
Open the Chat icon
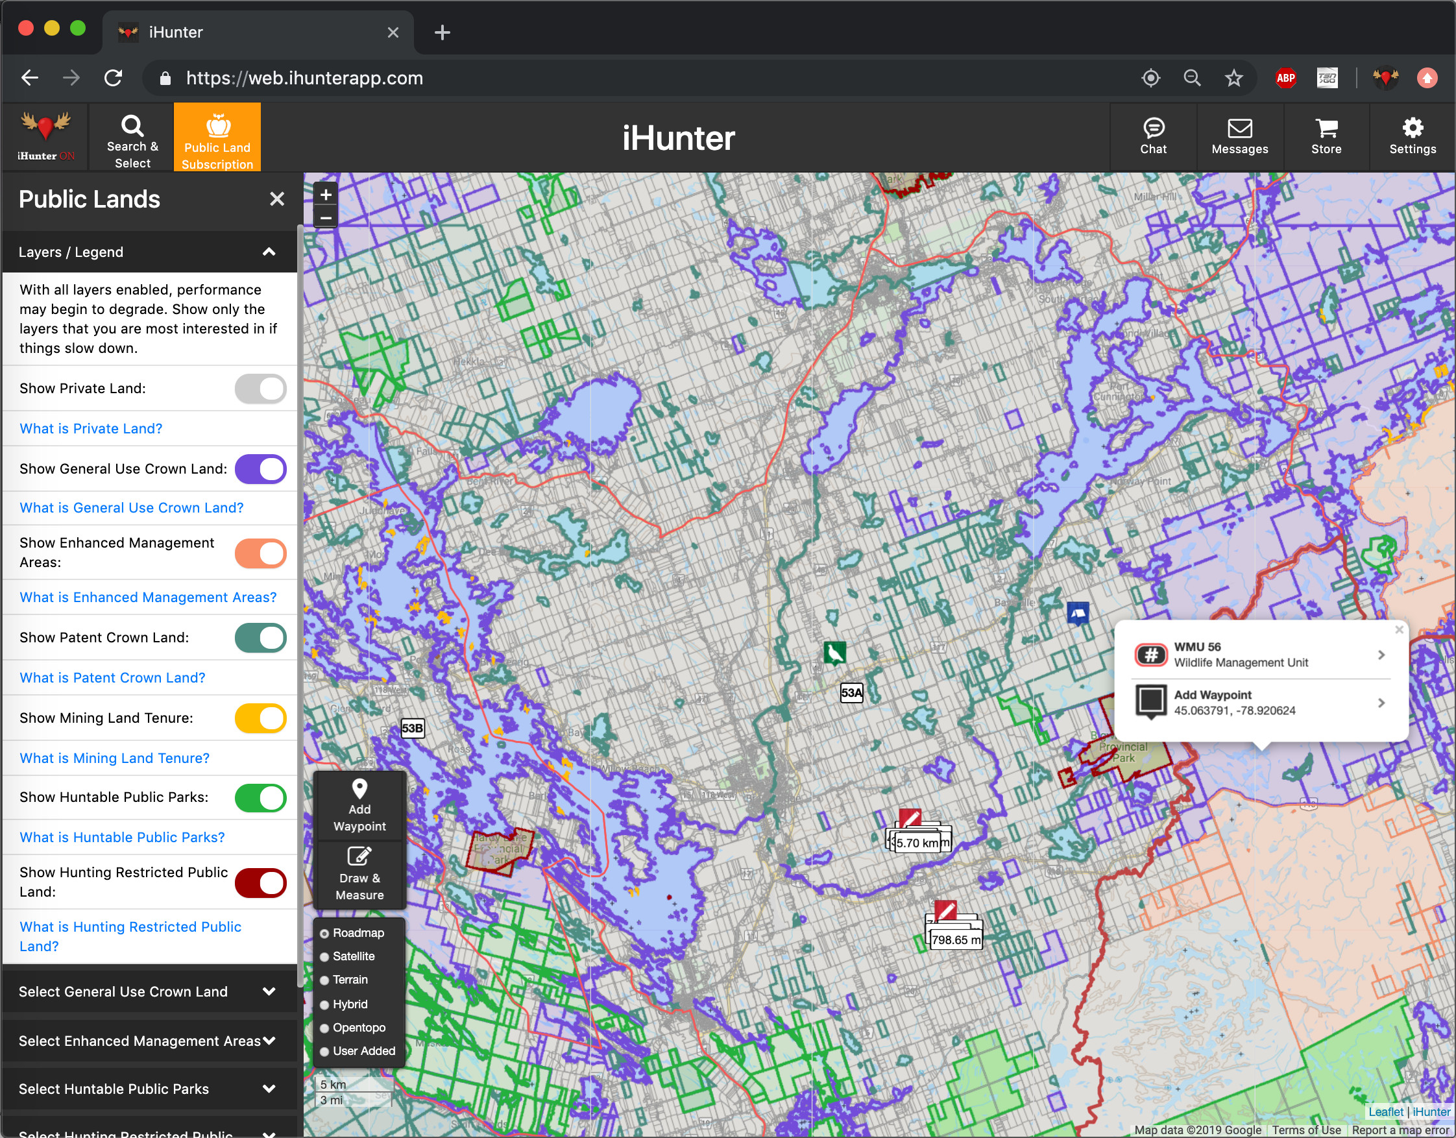pos(1154,137)
